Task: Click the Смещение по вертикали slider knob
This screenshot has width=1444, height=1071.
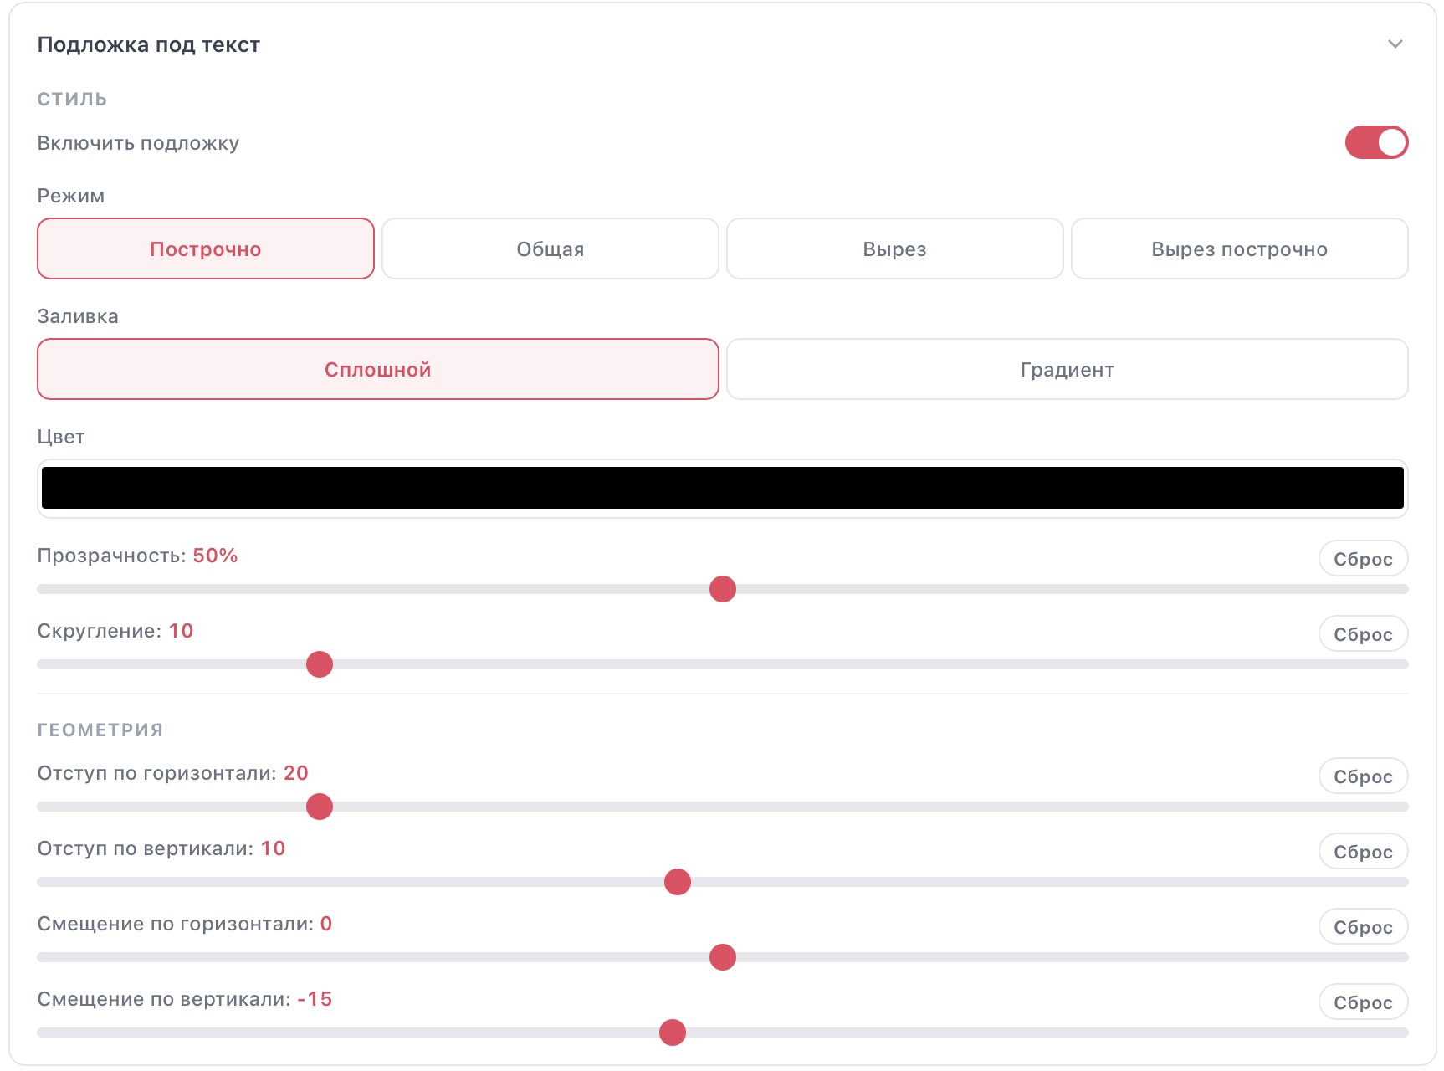Action: [x=673, y=1033]
